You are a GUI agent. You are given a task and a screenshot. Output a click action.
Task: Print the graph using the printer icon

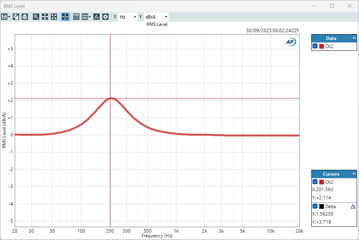[x=25, y=17]
